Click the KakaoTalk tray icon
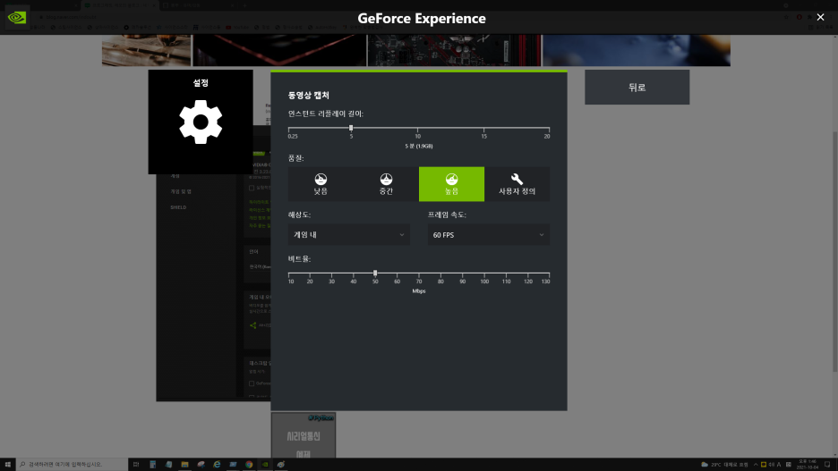838x471 pixels. 764,465
